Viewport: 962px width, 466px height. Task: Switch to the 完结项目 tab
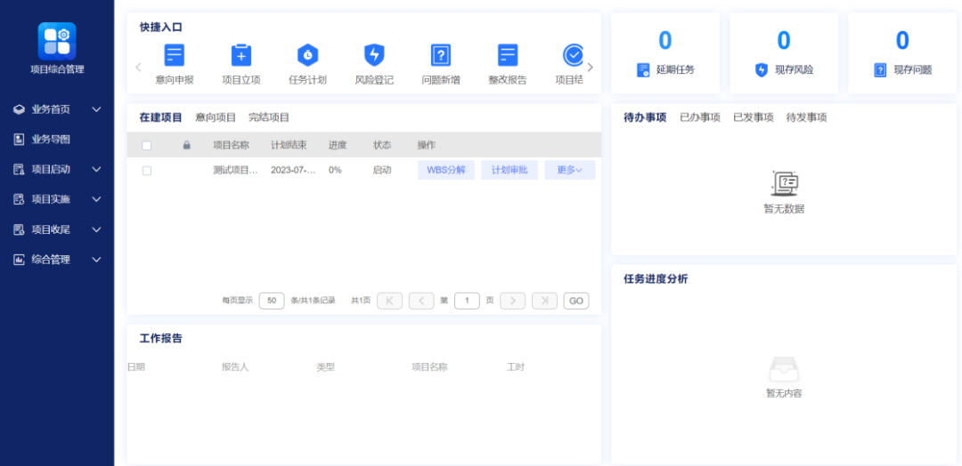[x=269, y=117]
